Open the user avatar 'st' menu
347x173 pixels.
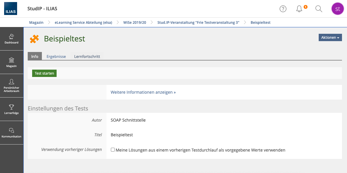338,9
